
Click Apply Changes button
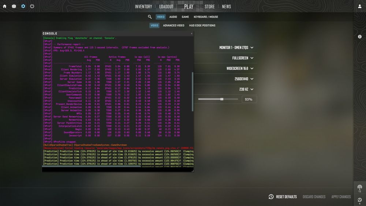click(341, 196)
